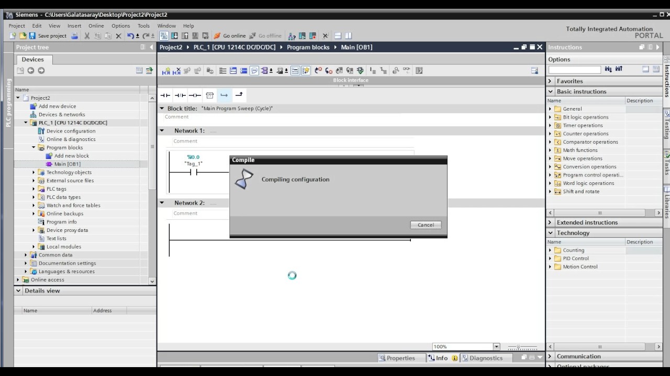Click the forward arrow in Project tree toolbar
670x376 pixels.
pos(41,70)
